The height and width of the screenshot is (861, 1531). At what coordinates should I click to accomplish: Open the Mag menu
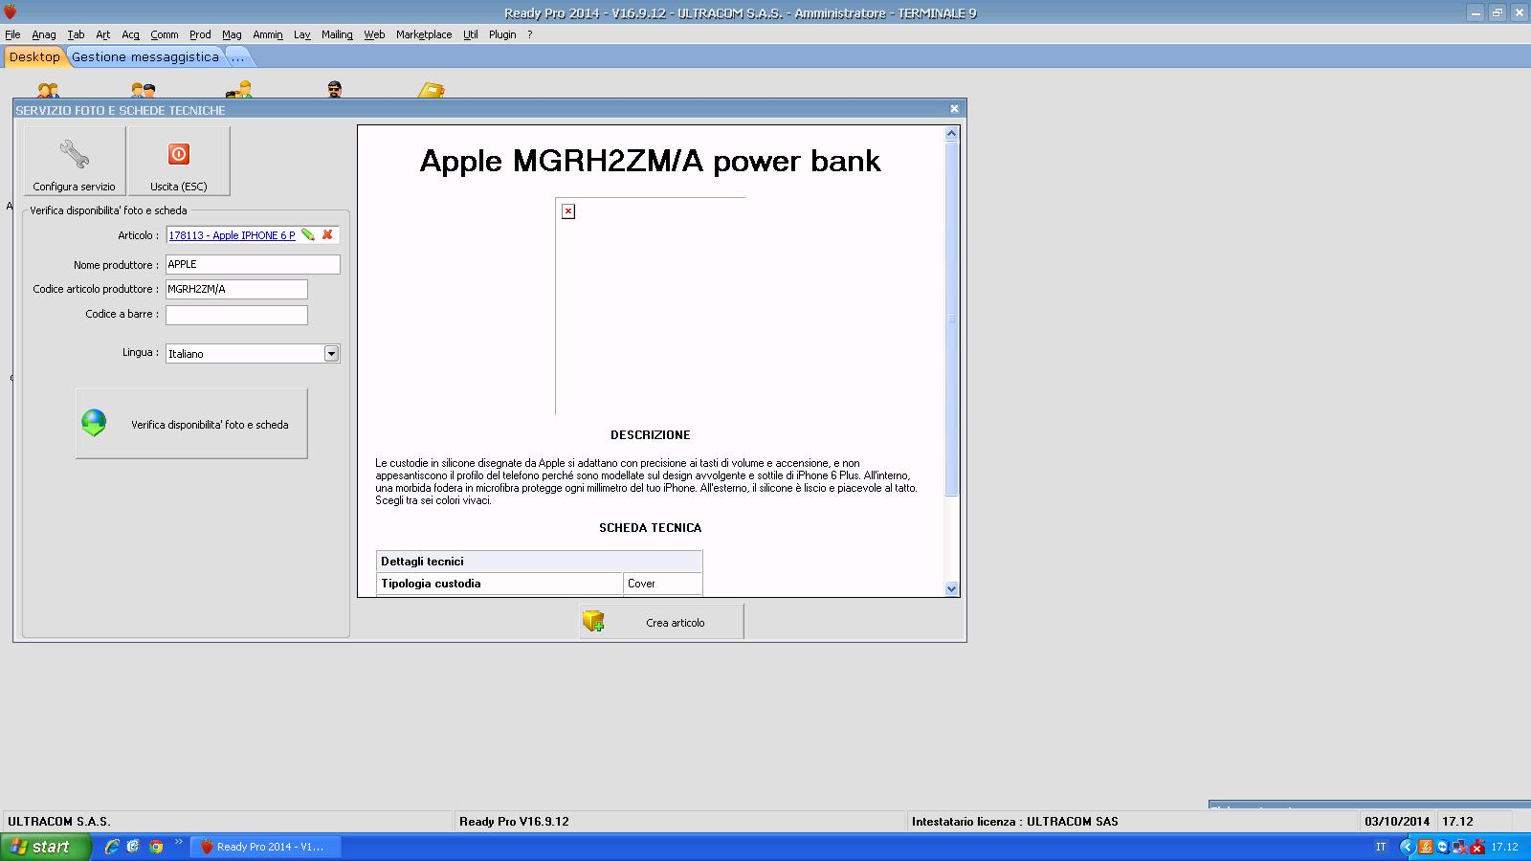click(232, 34)
